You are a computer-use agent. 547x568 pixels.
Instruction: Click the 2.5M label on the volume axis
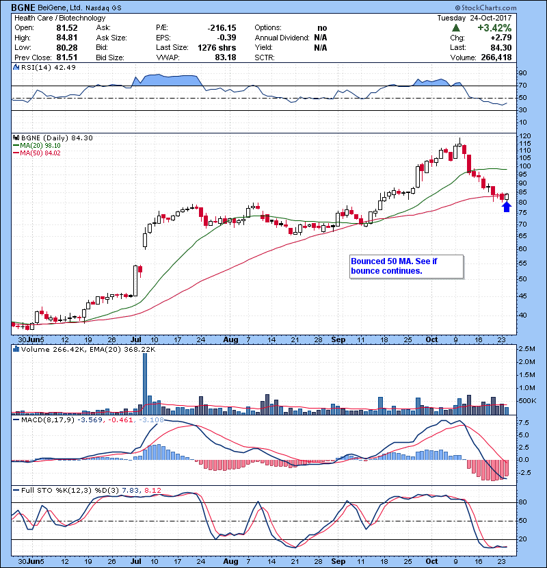[526, 349]
